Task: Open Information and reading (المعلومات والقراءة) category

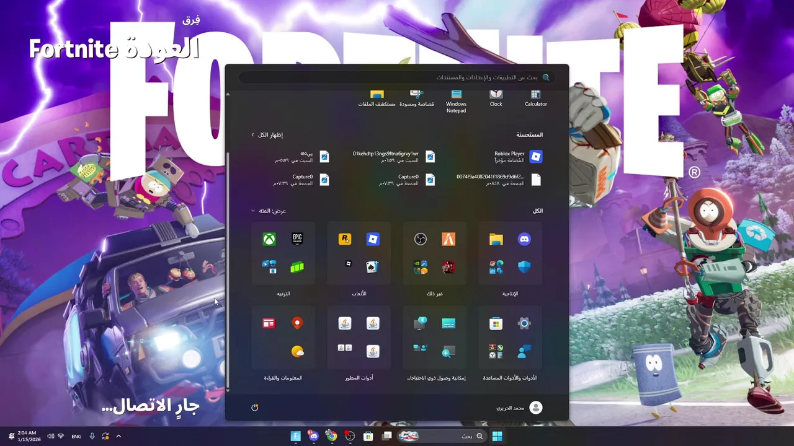Action: [283, 378]
